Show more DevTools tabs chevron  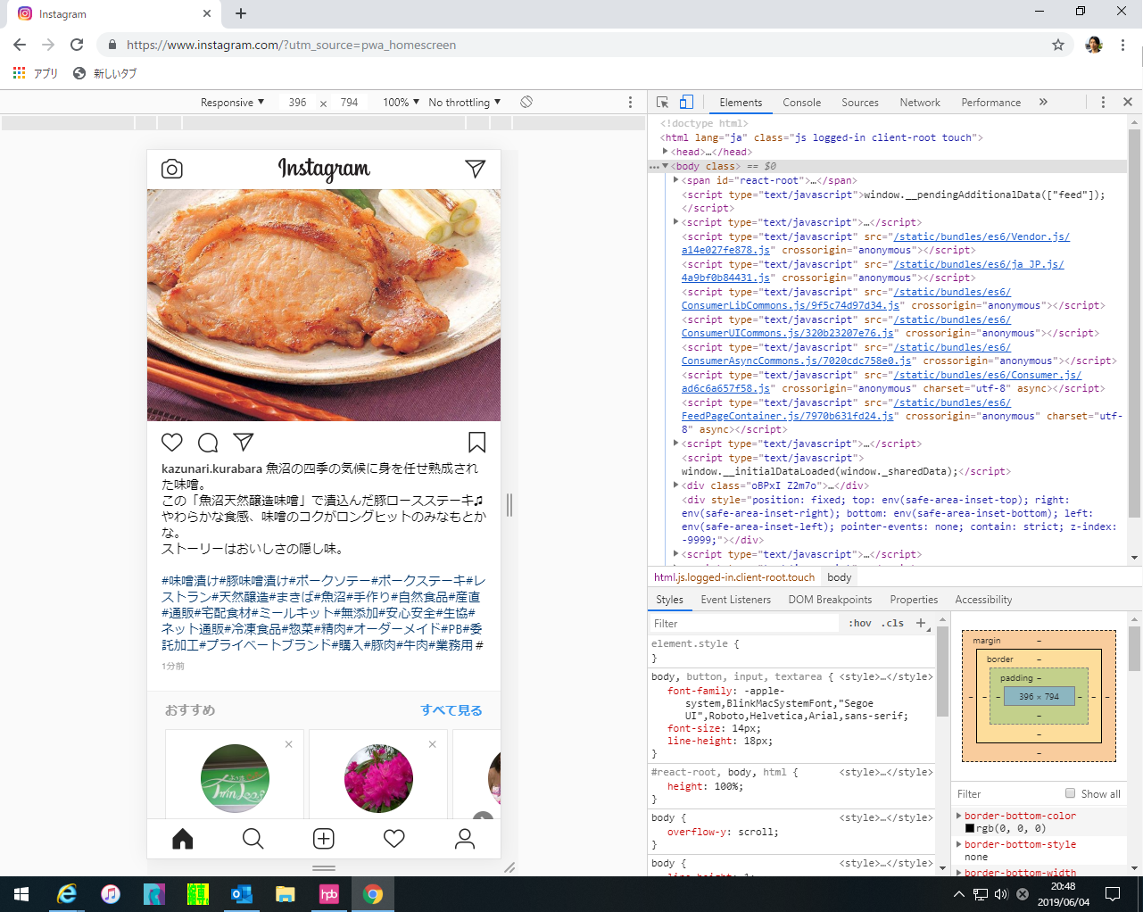click(1043, 103)
